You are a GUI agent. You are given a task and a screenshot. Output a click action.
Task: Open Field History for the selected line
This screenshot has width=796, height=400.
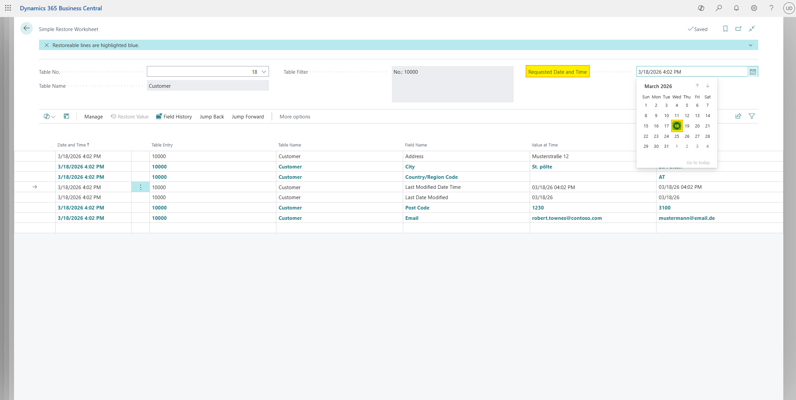[174, 116]
